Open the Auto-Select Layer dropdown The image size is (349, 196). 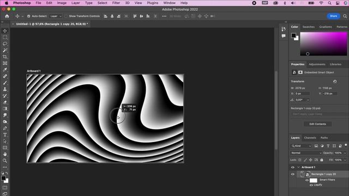[56, 16]
